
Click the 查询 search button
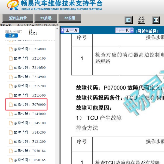point(12,35)
